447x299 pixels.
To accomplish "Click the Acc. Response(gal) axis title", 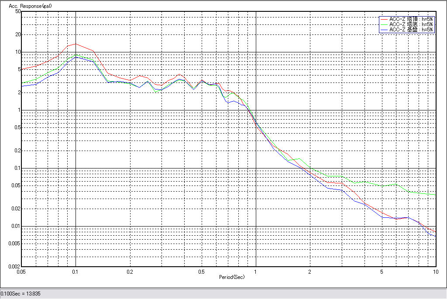I will [27, 6].
